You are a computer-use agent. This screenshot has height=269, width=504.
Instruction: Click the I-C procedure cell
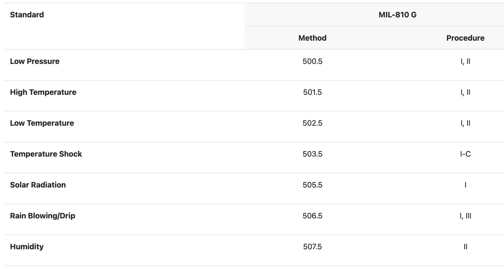[x=465, y=154]
